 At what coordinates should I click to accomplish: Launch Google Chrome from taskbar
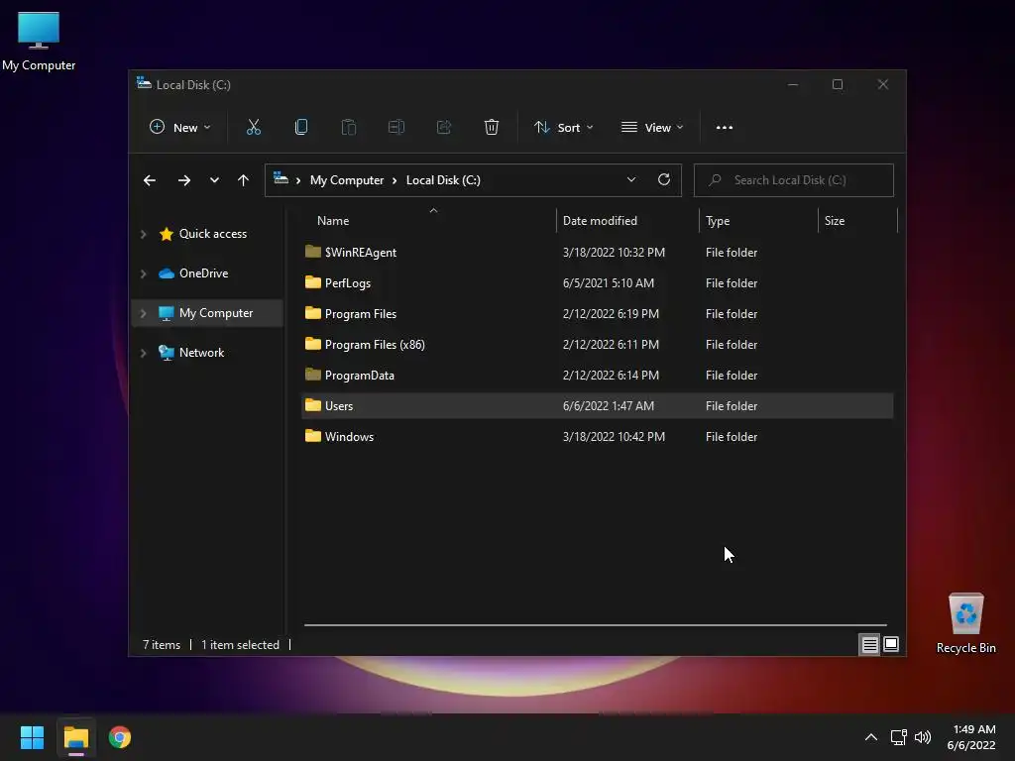(x=120, y=737)
